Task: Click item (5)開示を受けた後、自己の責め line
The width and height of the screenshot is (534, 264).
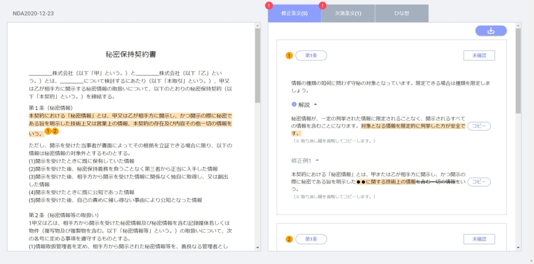Action: click(115, 200)
